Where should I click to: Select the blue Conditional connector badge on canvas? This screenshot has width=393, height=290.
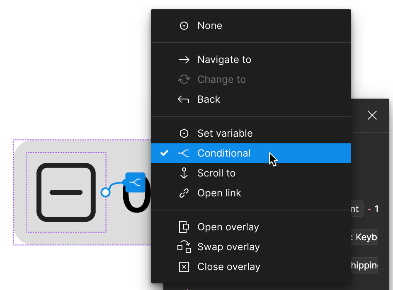tap(135, 182)
